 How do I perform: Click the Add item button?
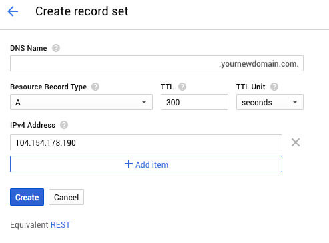tap(146, 164)
